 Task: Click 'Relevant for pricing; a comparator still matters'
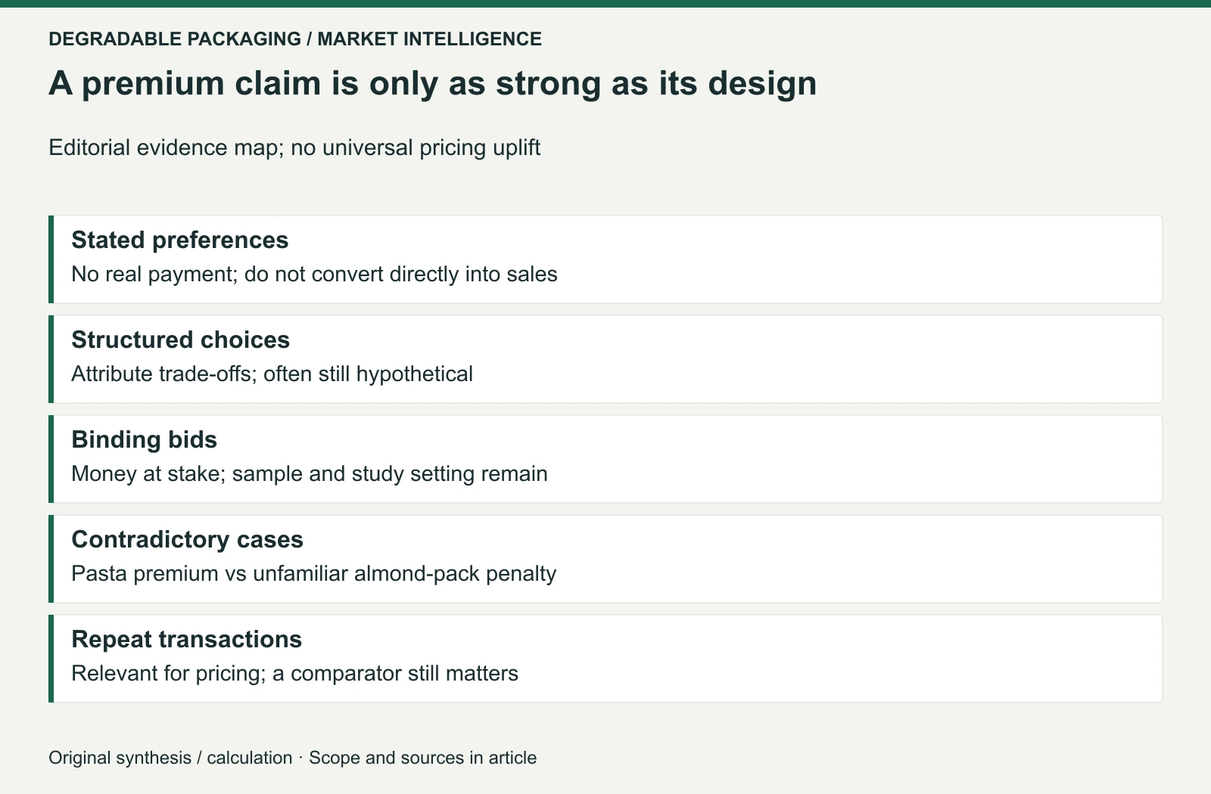[x=294, y=673]
